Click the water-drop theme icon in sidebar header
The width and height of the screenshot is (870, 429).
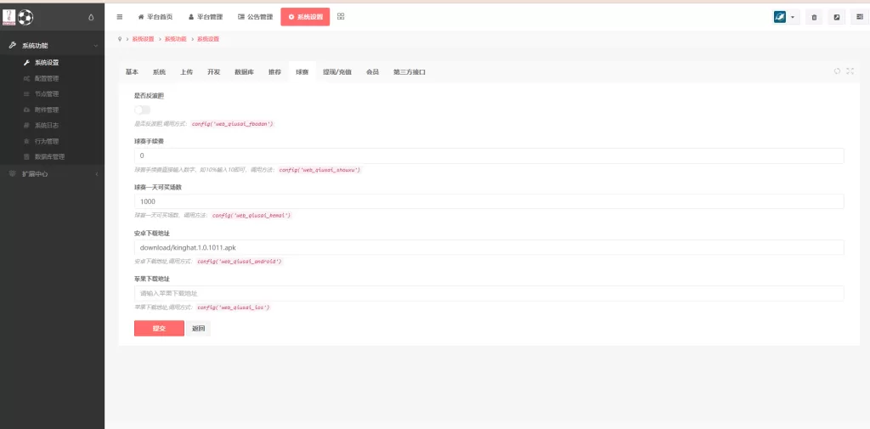tap(91, 17)
